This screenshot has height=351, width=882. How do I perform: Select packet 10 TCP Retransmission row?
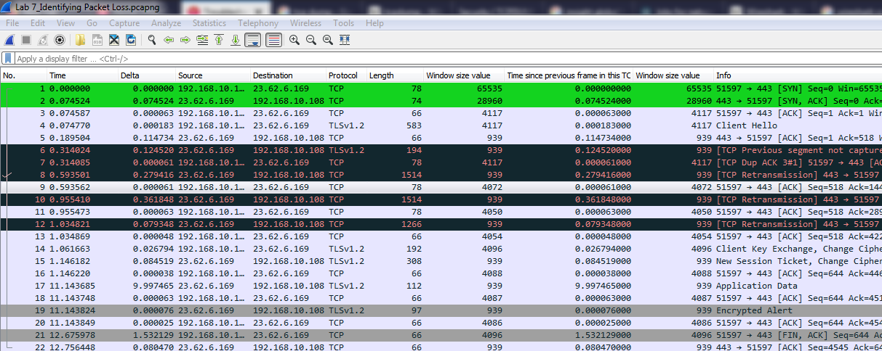coord(441,199)
